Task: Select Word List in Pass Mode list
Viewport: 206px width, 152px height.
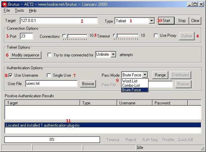Action: (x=135, y=81)
